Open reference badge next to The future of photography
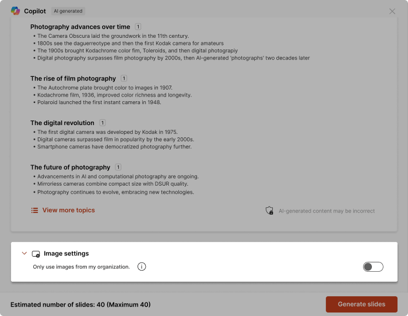The width and height of the screenshot is (408, 316). (118, 167)
